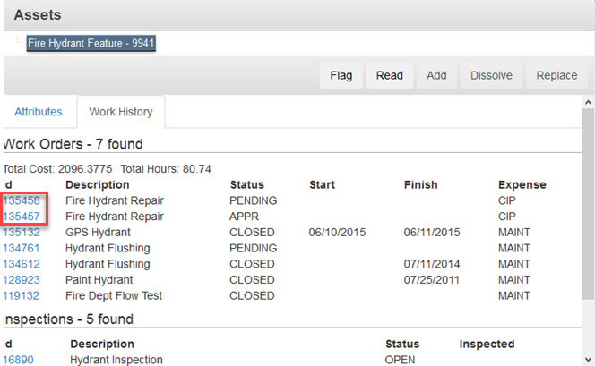Open work order 135457

coord(22,217)
